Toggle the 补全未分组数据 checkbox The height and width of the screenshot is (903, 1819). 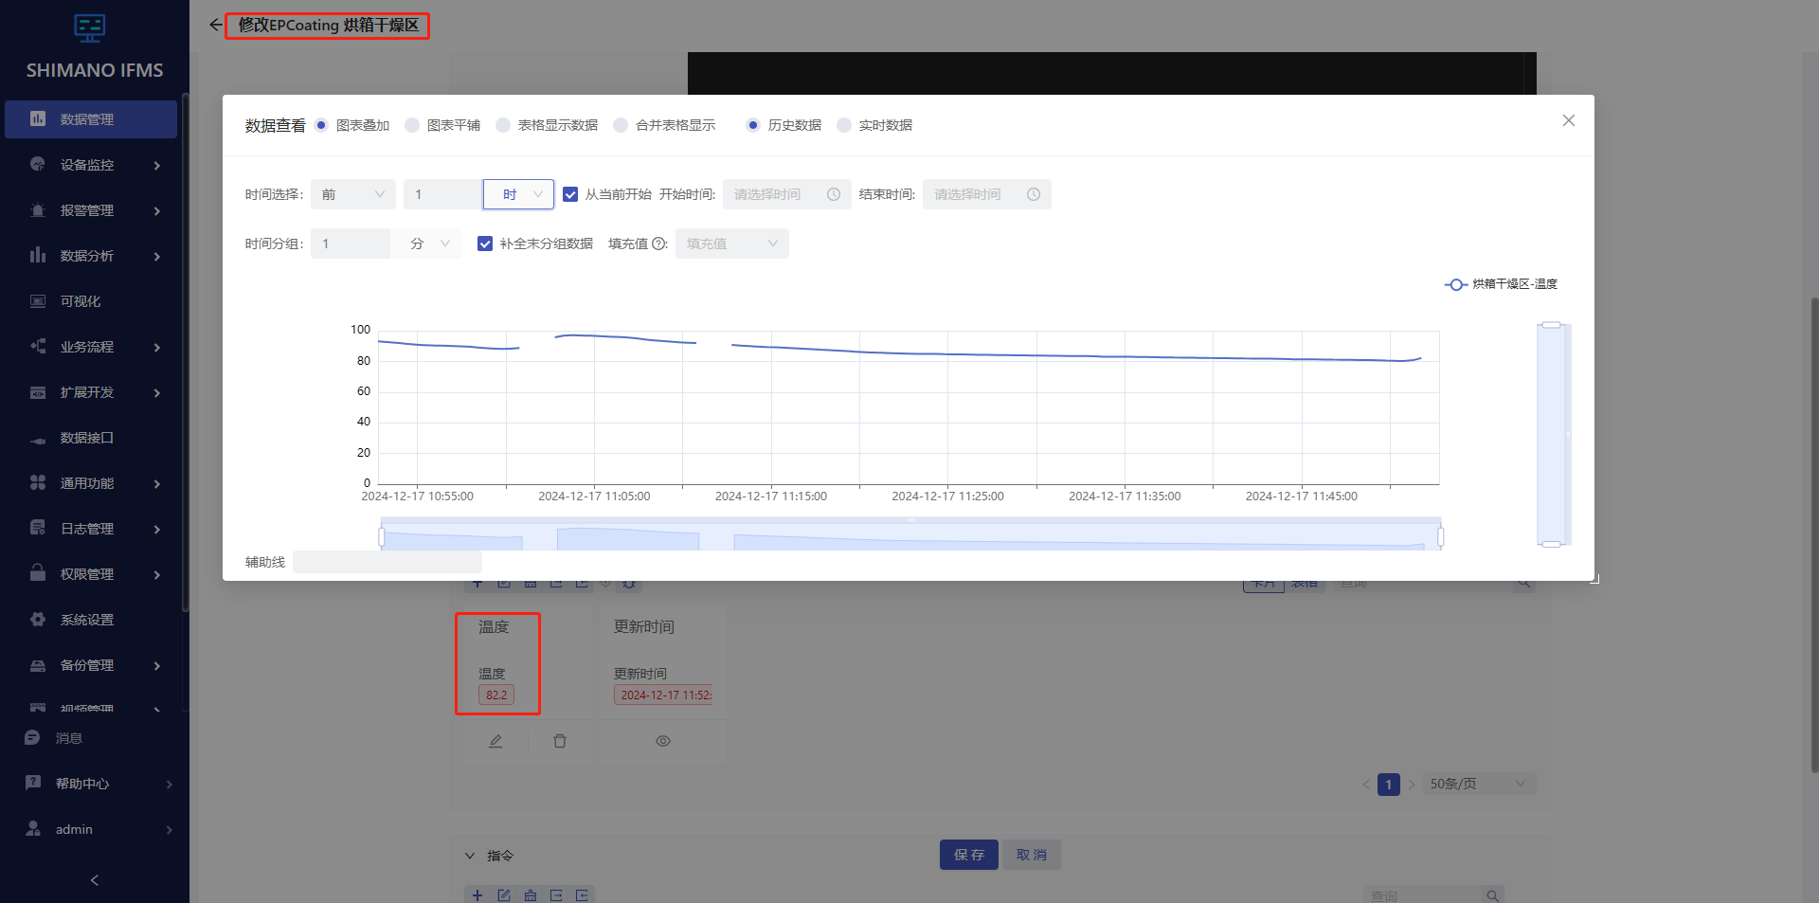(485, 244)
